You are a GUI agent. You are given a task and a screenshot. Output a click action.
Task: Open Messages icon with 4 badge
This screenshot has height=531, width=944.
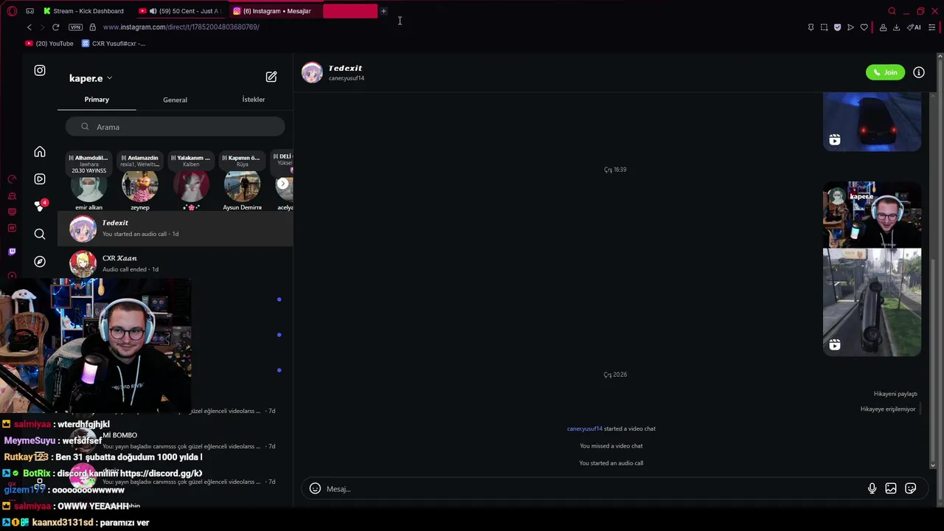click(40, 206)
